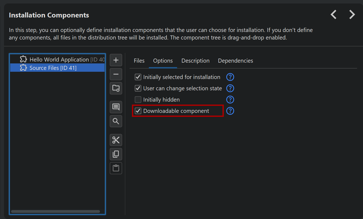363x219 pixels.
Task: Open the Dependencies tab
Action: [235, 61]
